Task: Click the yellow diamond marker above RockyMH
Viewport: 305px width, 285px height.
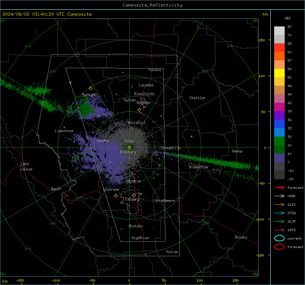Action: click(x=90, y=88)
